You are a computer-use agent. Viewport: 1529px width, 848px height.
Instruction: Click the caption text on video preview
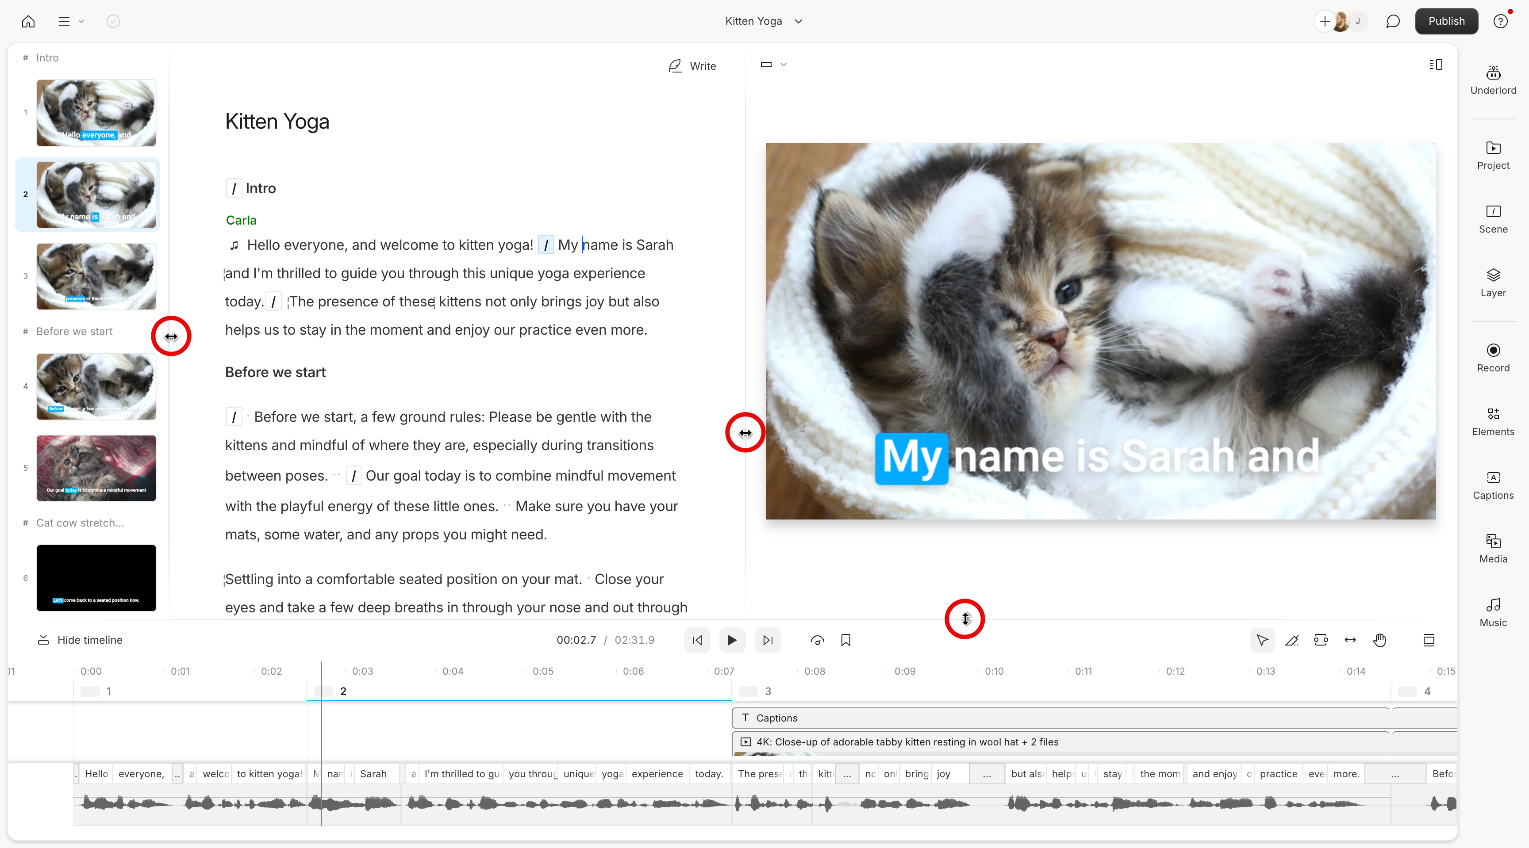click(1098, 458)
